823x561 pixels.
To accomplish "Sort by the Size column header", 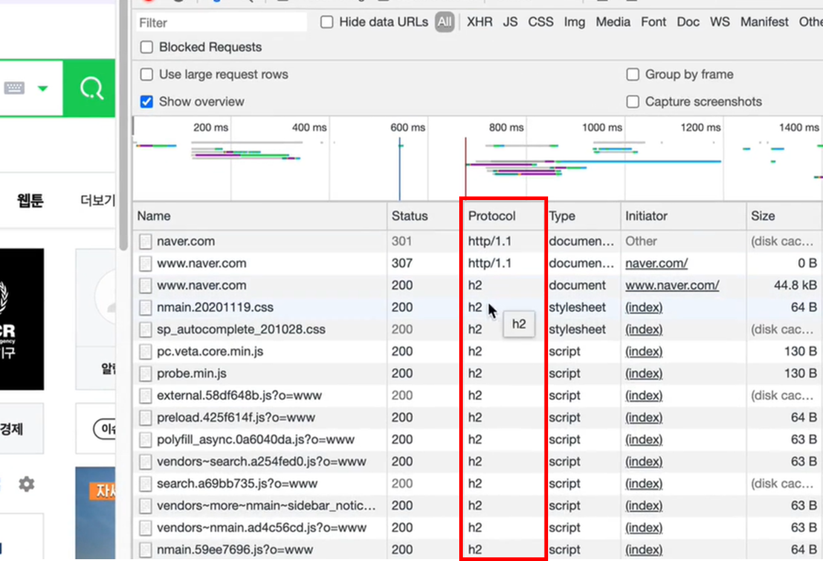I will click(x=784, y=216).
